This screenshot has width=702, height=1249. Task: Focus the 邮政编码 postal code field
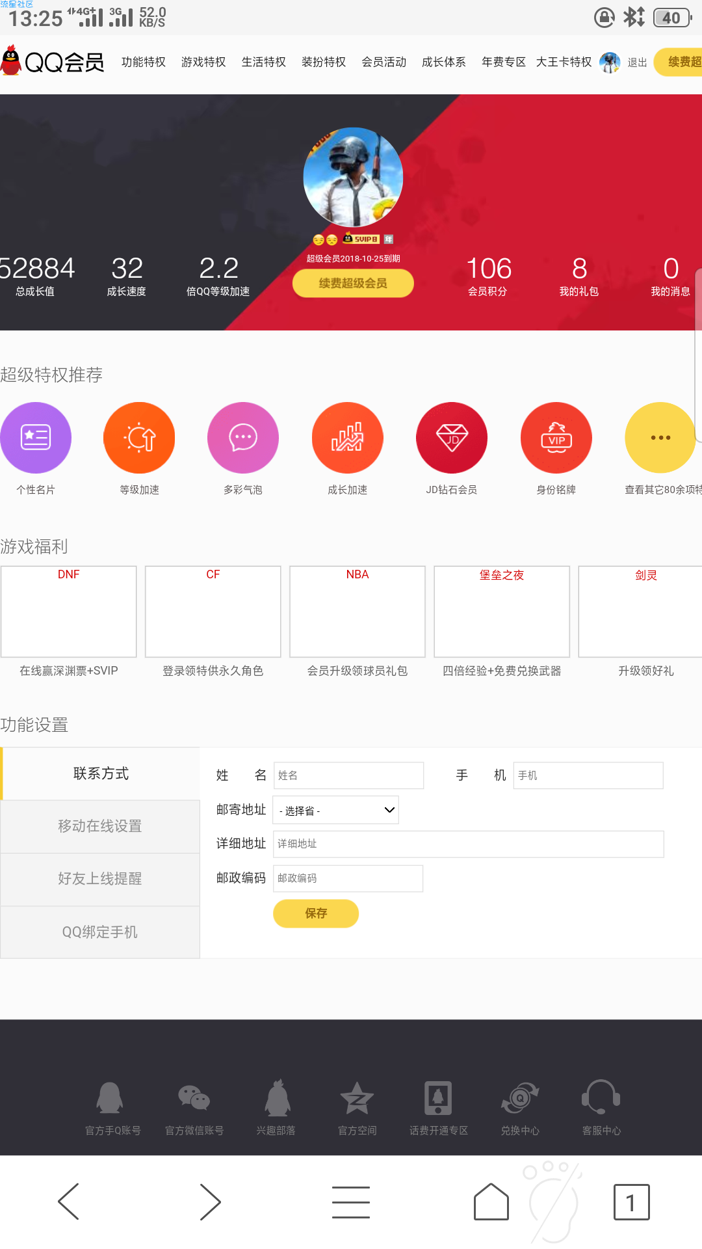(x=348, y=878)
